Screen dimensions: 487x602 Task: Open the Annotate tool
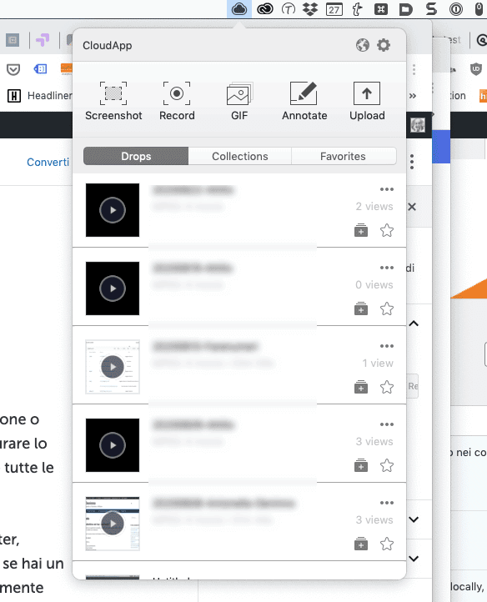[x=304, y=102]
